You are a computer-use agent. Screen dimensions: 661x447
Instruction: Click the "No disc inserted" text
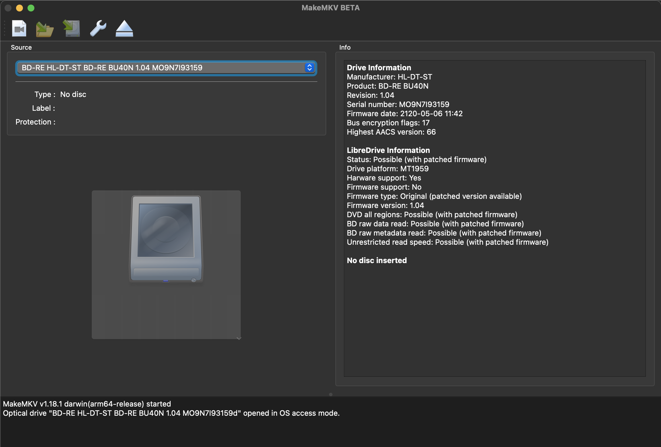[377, 261]
